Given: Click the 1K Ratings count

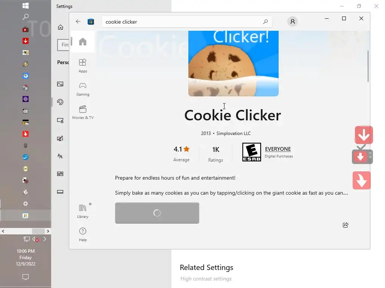Looking at the screenshot, I should pos(215,154).
